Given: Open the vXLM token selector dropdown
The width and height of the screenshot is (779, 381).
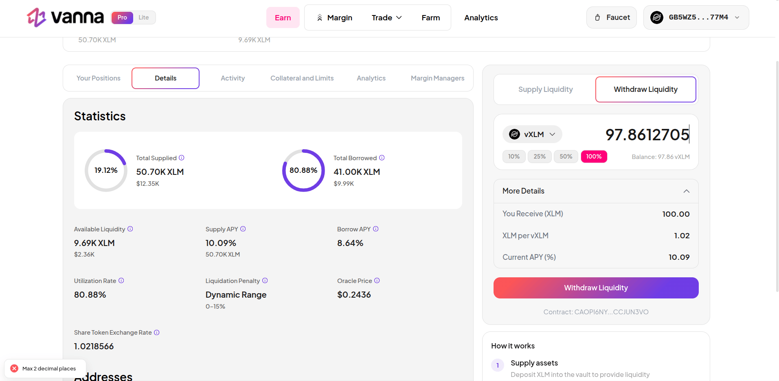Looking at the screenshot, I should (532, 134).
